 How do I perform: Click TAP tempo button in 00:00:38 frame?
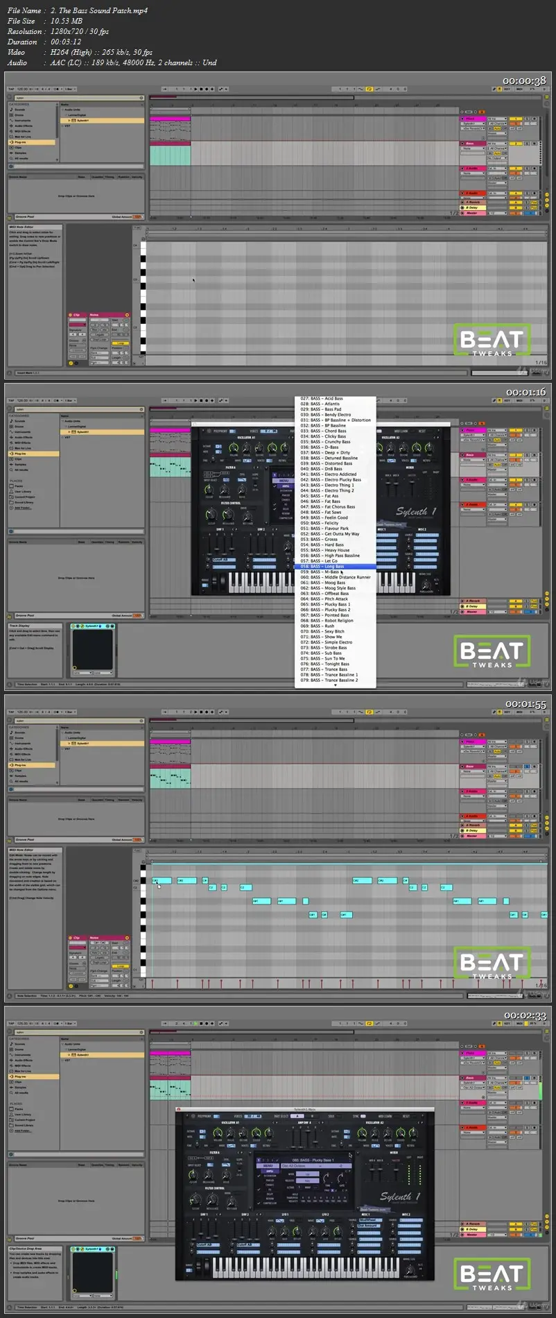[10, 89]
